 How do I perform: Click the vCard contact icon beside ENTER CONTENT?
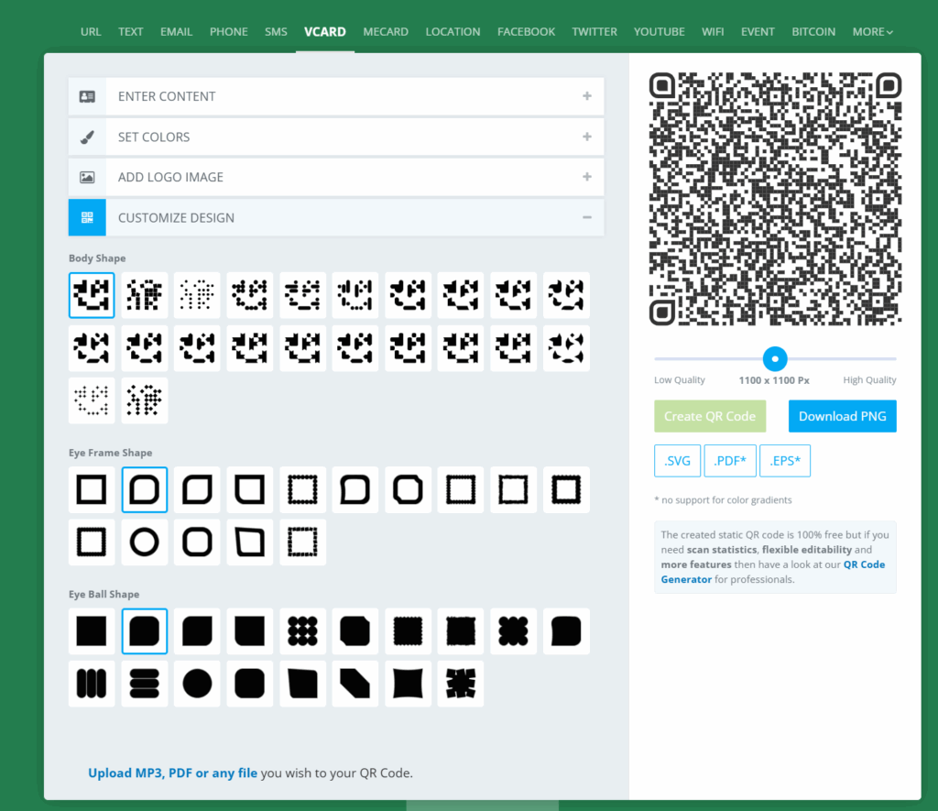point(87,95)
